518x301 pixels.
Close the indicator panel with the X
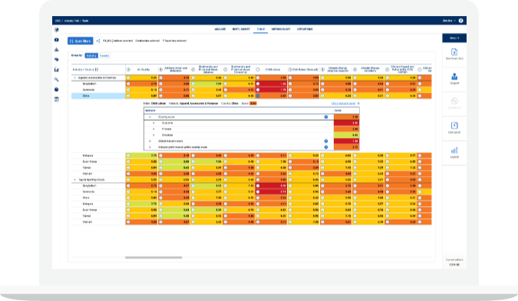coord(358,103)
